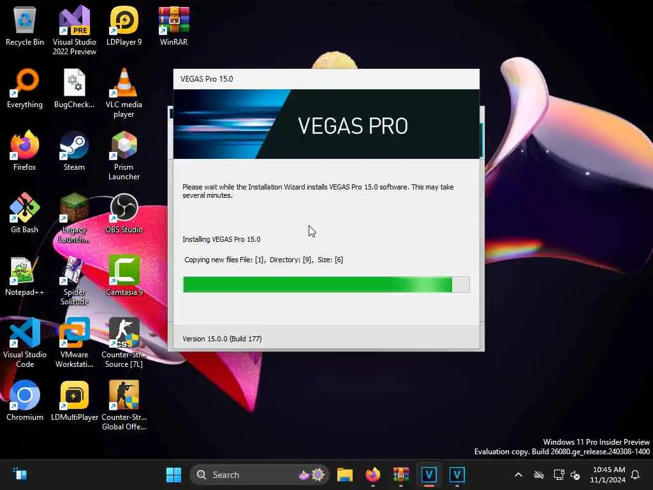Open the cloud sync tray icon
653x490 pixels.
tap(539, 475)
